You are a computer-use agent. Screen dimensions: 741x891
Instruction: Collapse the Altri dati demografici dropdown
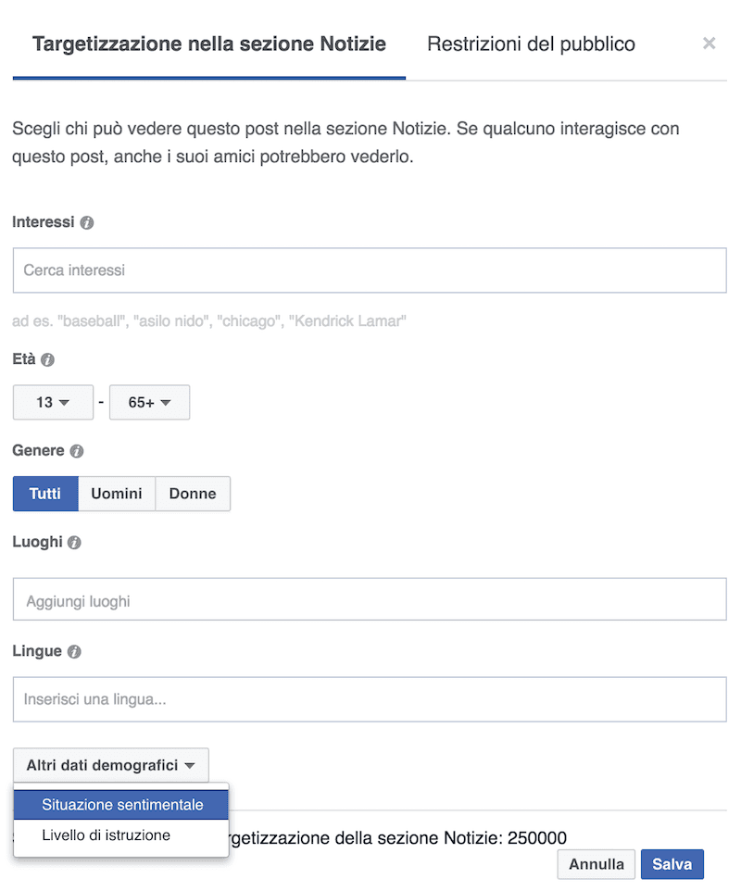point(111,765)
